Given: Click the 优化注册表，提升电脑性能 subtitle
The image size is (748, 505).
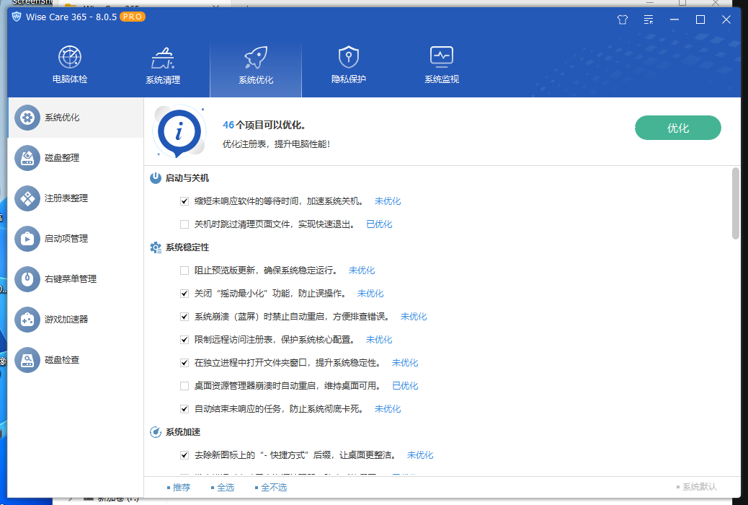Looking at the screenshot, I should [x=276, y=144].
